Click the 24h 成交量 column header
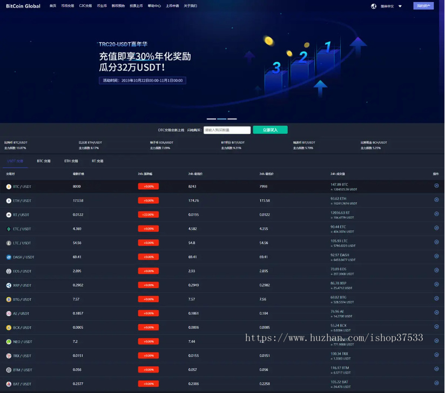 pos(338,174)
